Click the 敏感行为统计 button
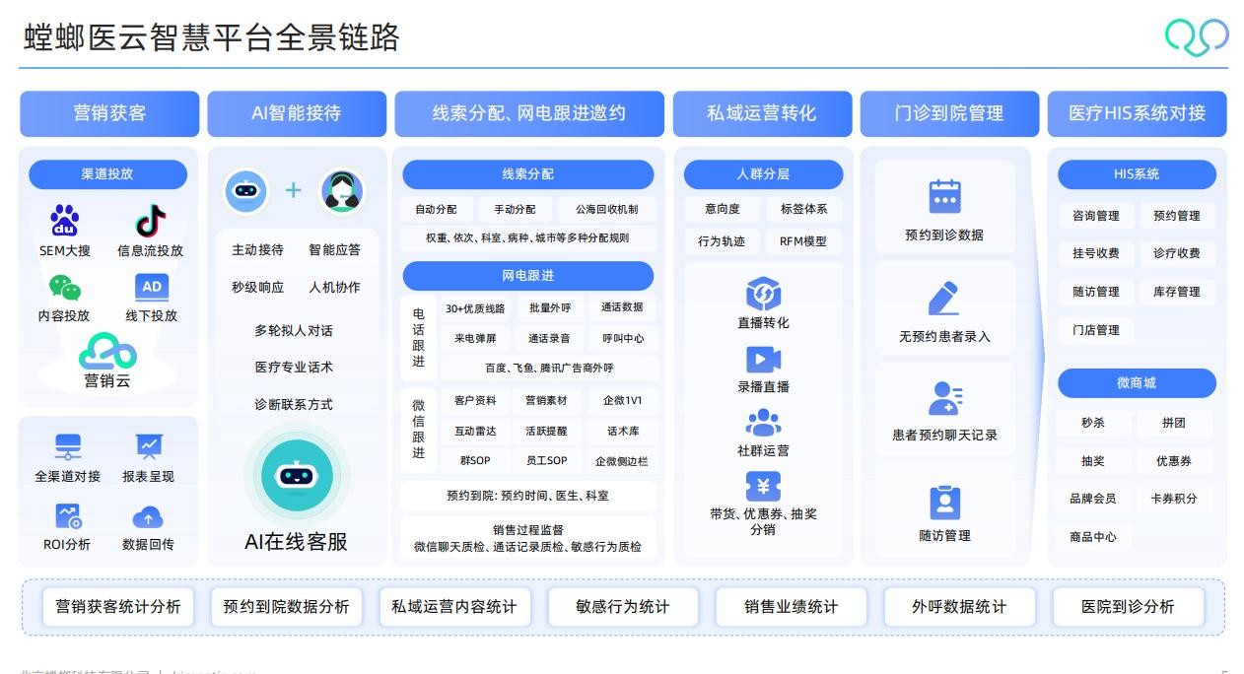 coord(622,607)
